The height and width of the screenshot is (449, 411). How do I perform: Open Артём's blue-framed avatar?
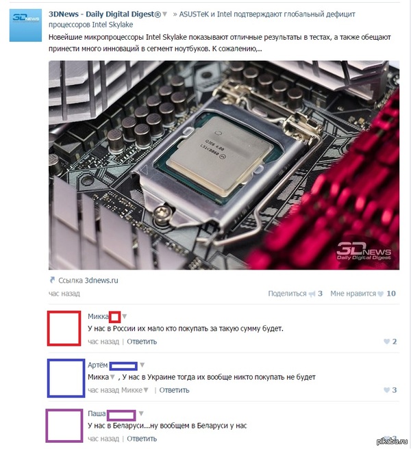[66, 378]
